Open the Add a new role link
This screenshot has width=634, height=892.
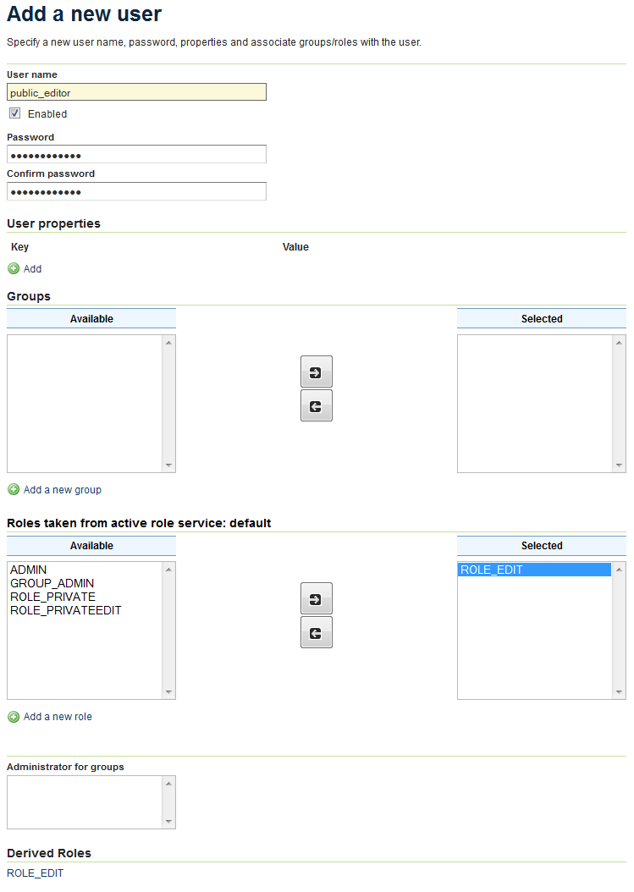click(58, 717)
